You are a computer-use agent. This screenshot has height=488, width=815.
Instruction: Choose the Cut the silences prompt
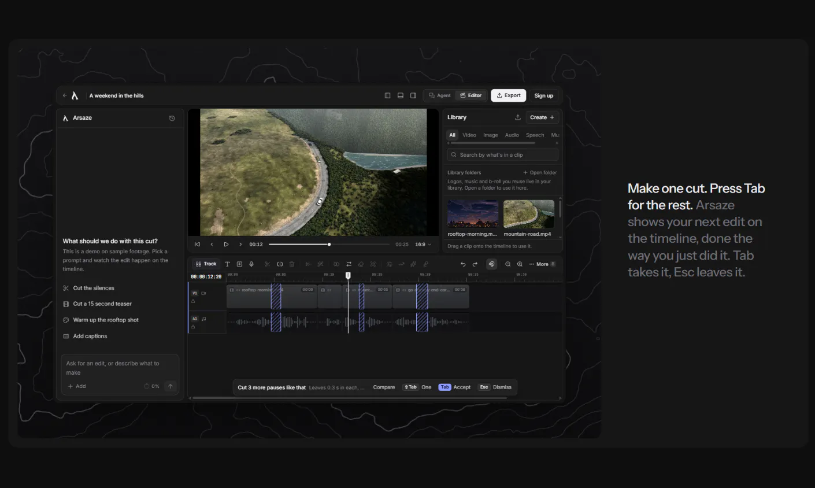pos(94,288)
